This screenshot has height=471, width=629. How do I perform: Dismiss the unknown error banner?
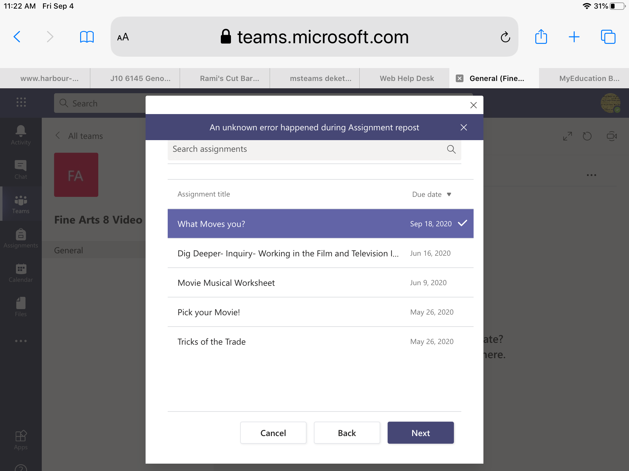coord(463,128)
